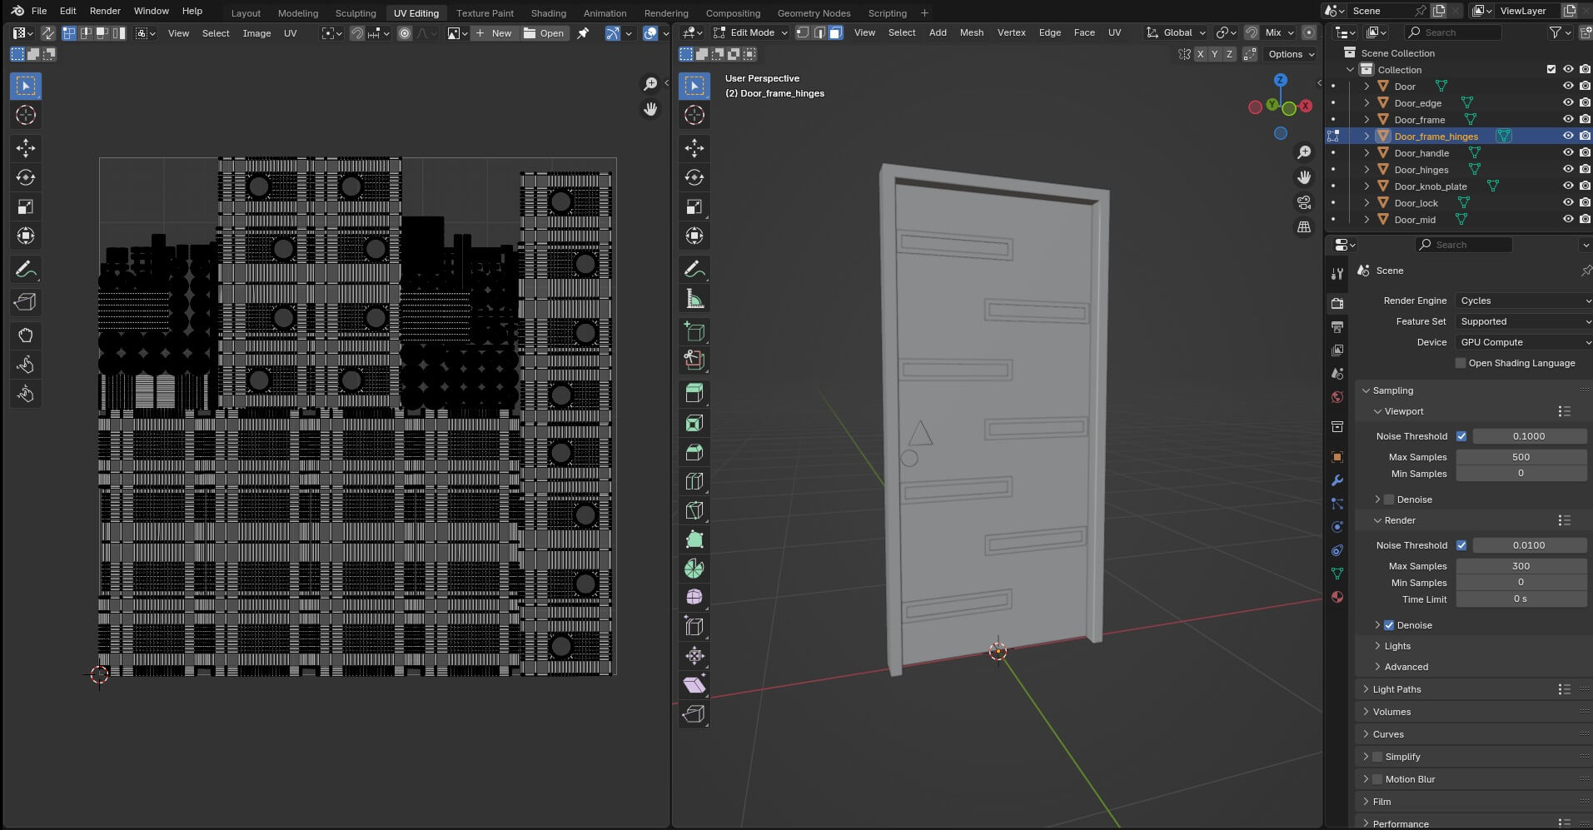Viewport: 1593px width, 830px height.
Task: Hide the Door_frame_hinges object in the viewport
Action: (1568, 136)
